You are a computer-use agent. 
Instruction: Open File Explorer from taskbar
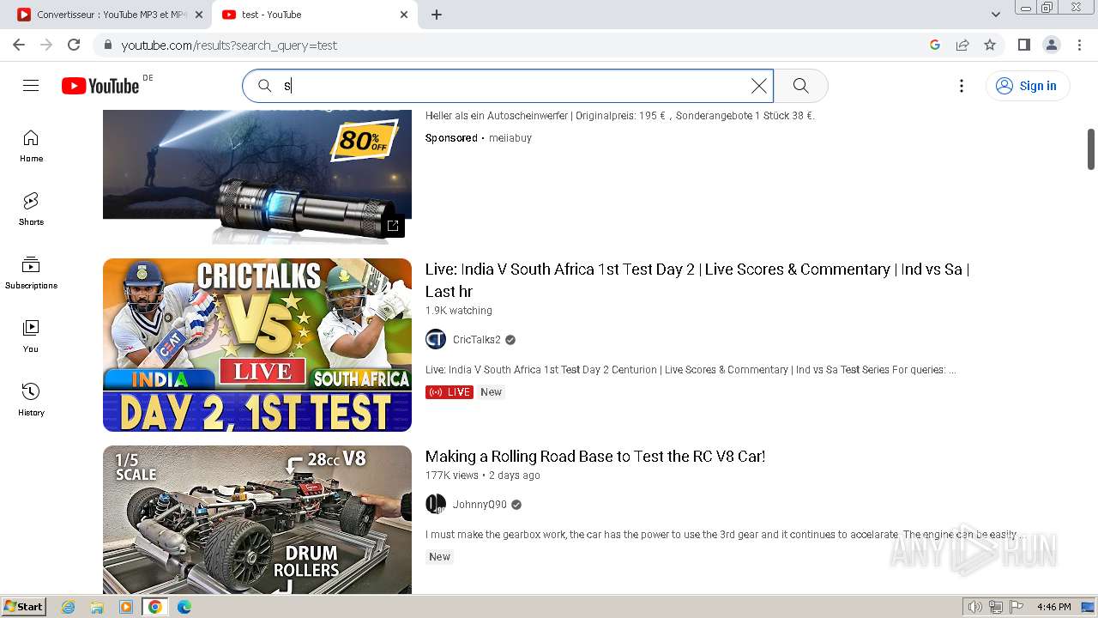coord(97,607)
